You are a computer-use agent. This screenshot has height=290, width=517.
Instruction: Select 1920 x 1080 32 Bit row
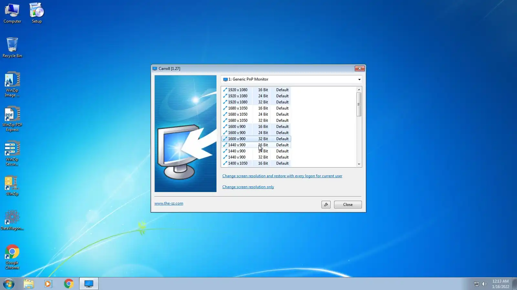(256, 102)
